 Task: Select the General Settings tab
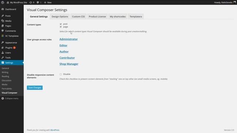click(x=39, y=16)
